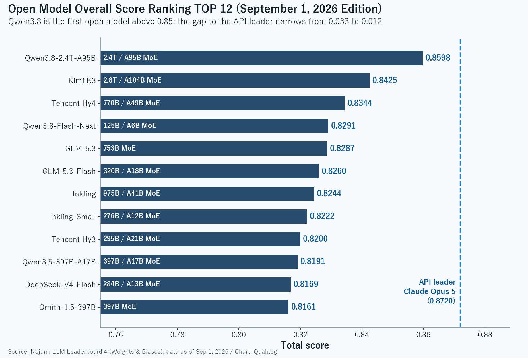Click the 'Tencent Hy4' axis label

click(x=73, y=103)
